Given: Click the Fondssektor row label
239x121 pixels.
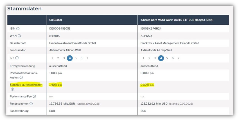Looking at the screenshot, I should (x=18, y=50).
